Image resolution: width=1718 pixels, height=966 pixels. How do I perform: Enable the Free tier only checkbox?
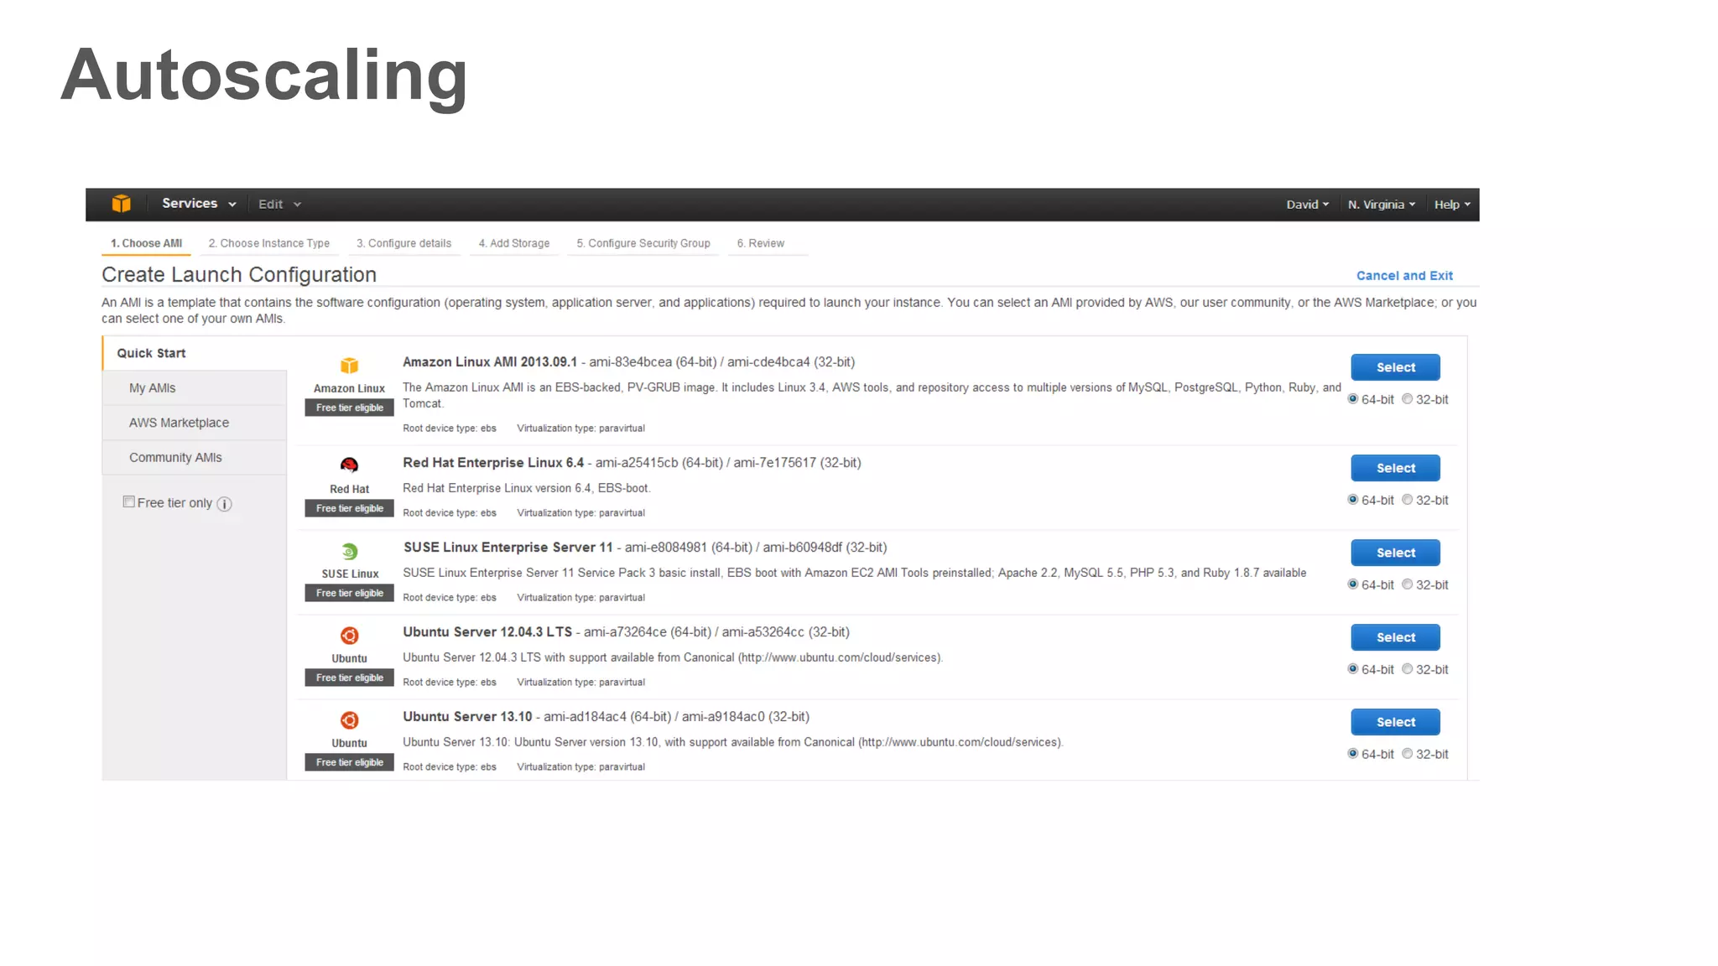point(128,502)
